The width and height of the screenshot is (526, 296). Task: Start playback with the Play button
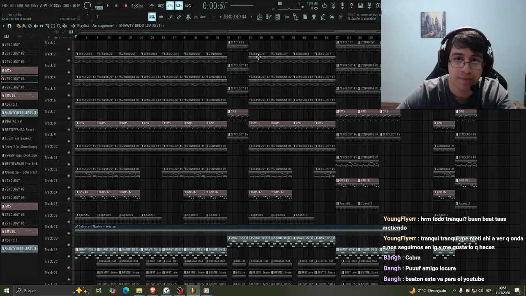108,6
